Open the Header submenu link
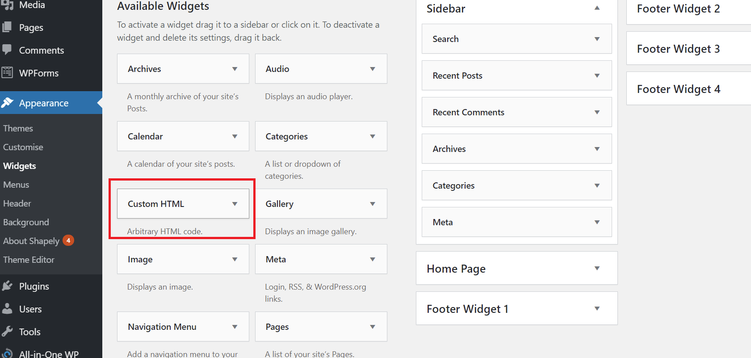 17,203
